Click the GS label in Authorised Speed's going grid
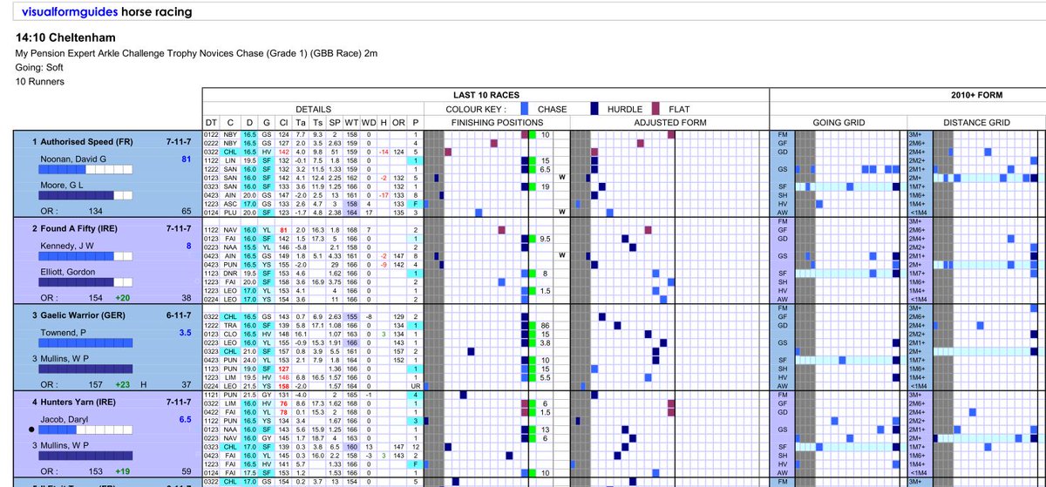 click(782, 169)
